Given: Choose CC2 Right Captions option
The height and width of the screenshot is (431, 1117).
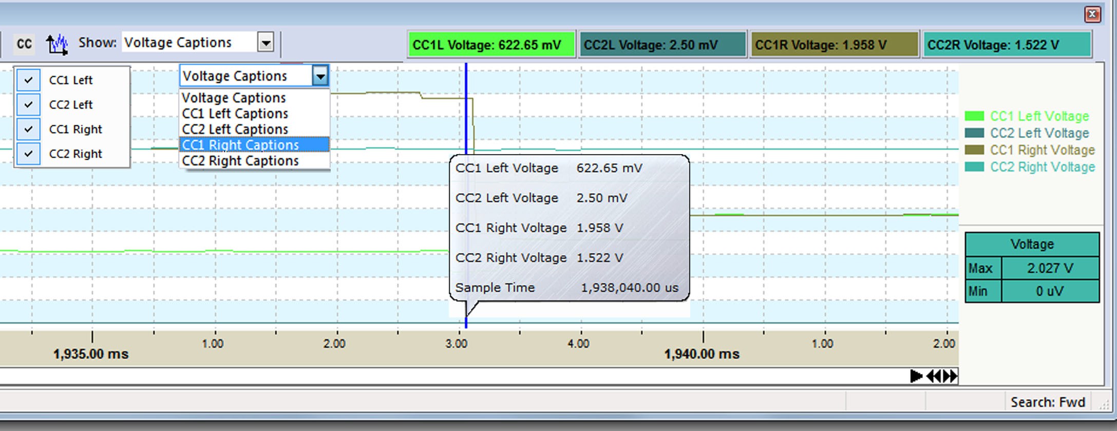Looking at the screenshot, I should click(254, 161).
